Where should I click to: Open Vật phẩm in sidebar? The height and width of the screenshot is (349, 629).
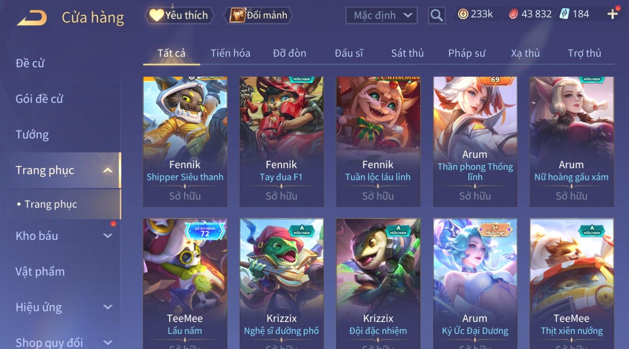40,272
